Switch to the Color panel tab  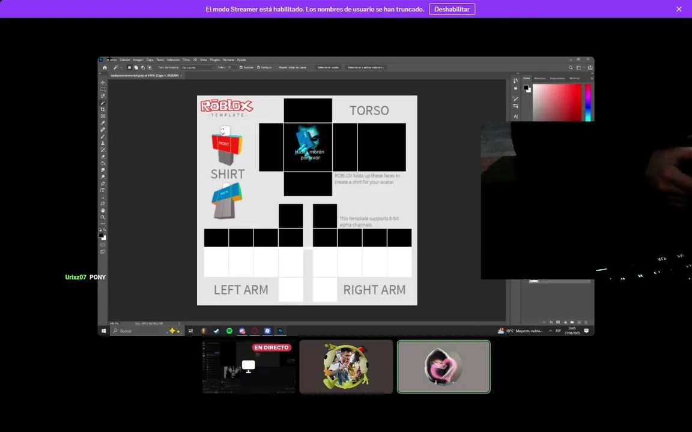coord(526,78)
